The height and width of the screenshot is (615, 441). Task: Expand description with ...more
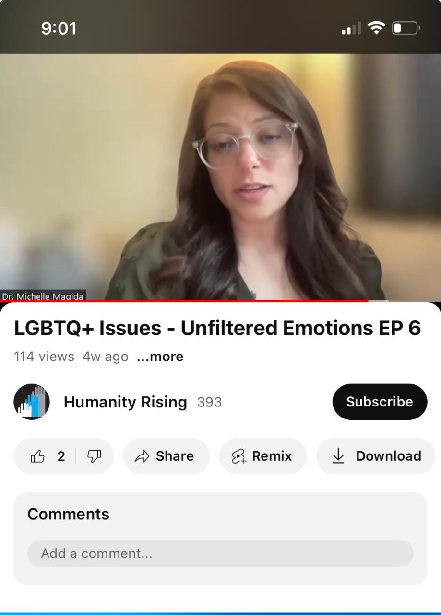pyautogui.click(x=160, y=357)
